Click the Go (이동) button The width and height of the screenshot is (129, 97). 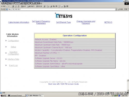pos(120,9)
